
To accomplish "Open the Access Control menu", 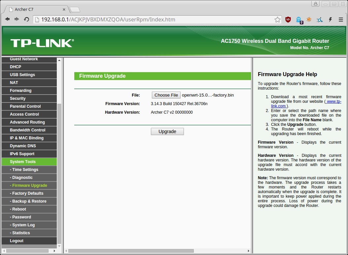I will pos(29,114).
